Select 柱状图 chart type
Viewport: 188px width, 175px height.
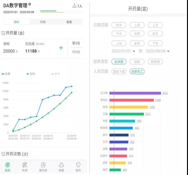119,62
